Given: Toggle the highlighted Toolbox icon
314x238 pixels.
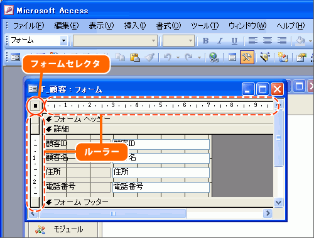Looking at the screenshot, I should pos(247,57).
